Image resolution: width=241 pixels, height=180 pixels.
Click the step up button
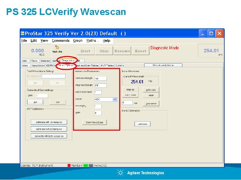tap(130, 90)
